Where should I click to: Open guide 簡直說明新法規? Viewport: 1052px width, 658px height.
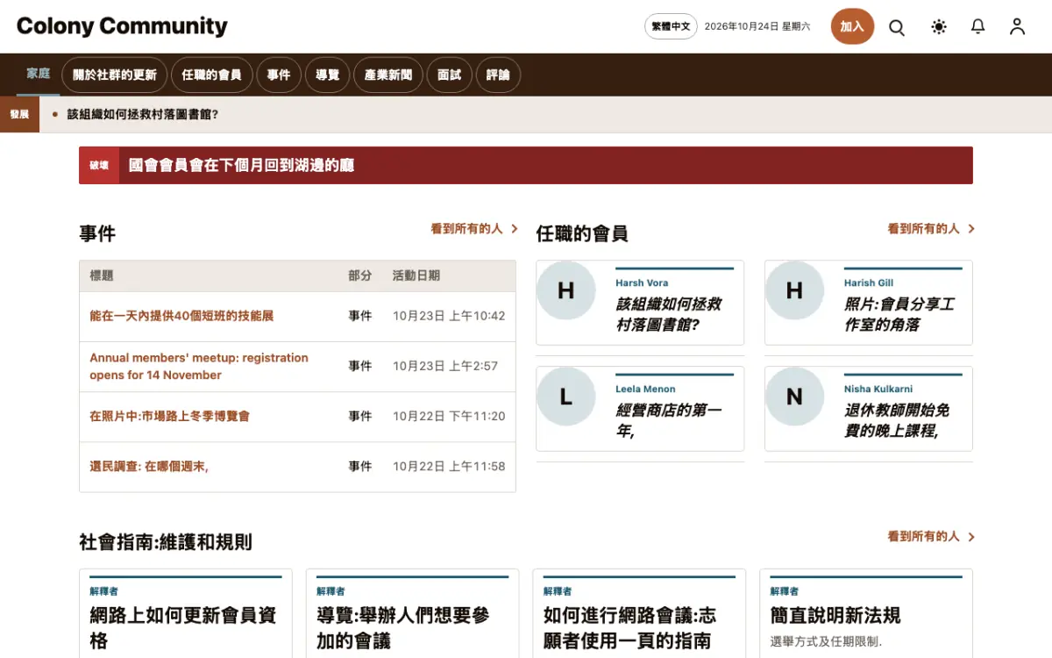835,615
